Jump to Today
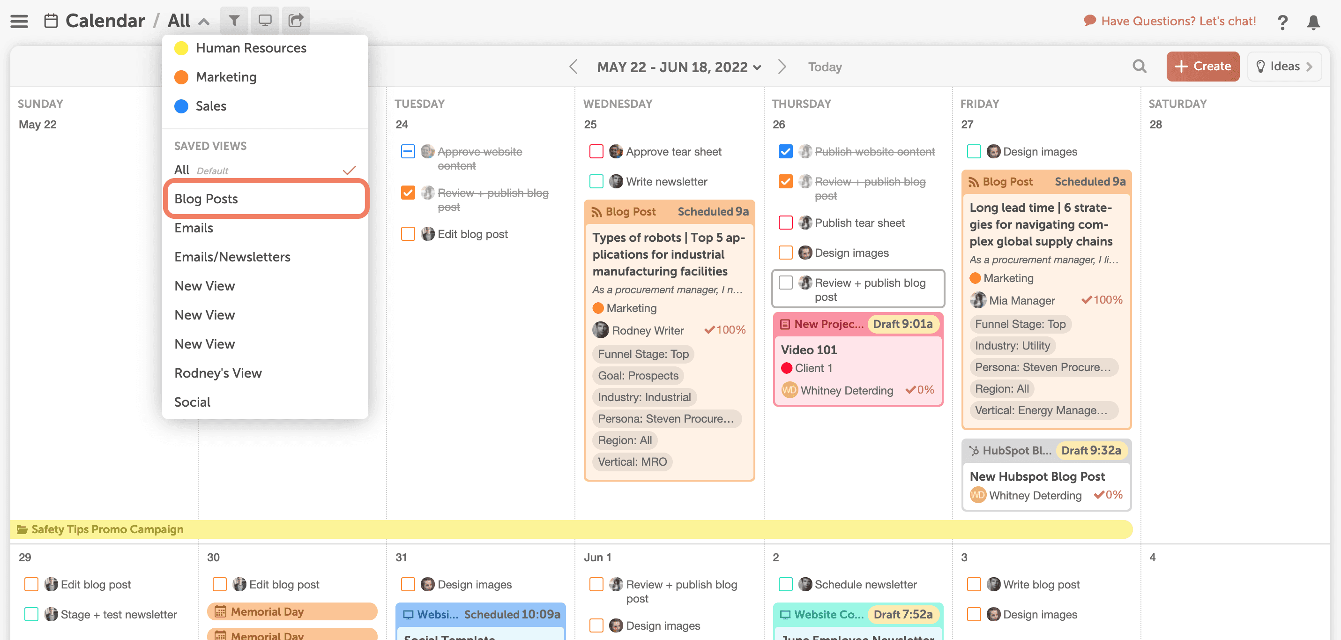1341x640 pixels. pyautogui.click(x=825, y=67)
